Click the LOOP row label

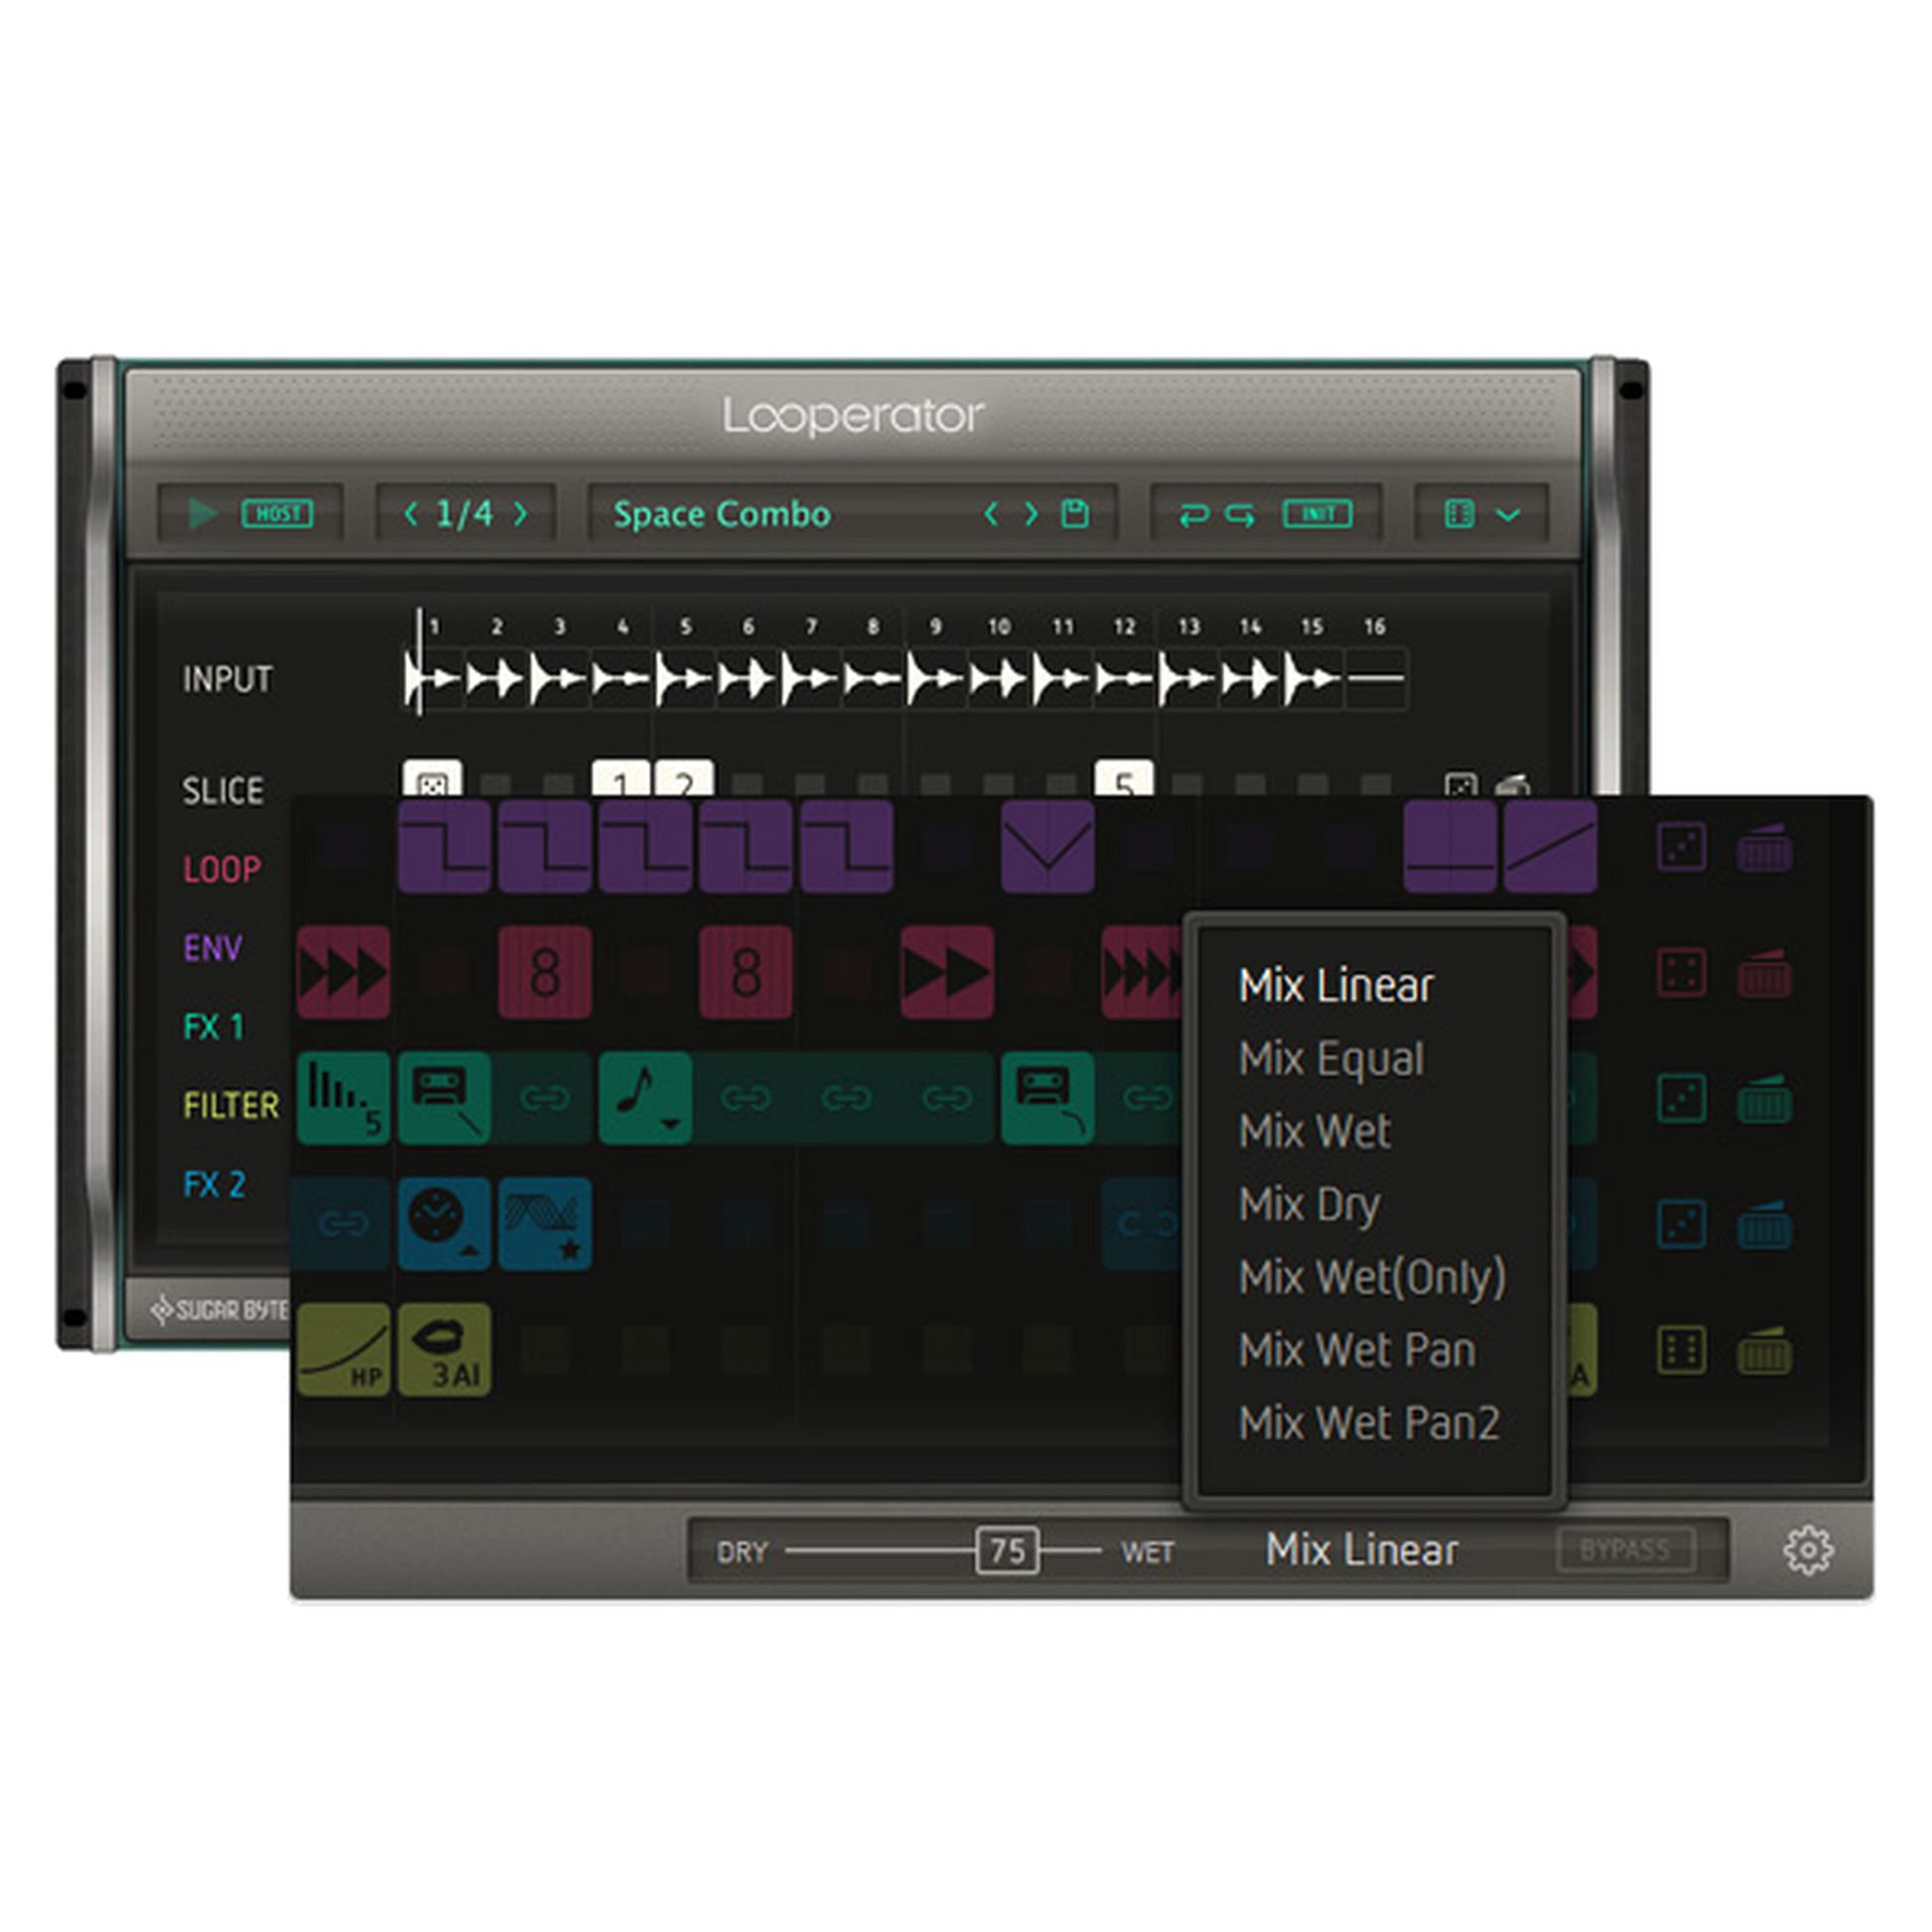click(x=221, y=869)
